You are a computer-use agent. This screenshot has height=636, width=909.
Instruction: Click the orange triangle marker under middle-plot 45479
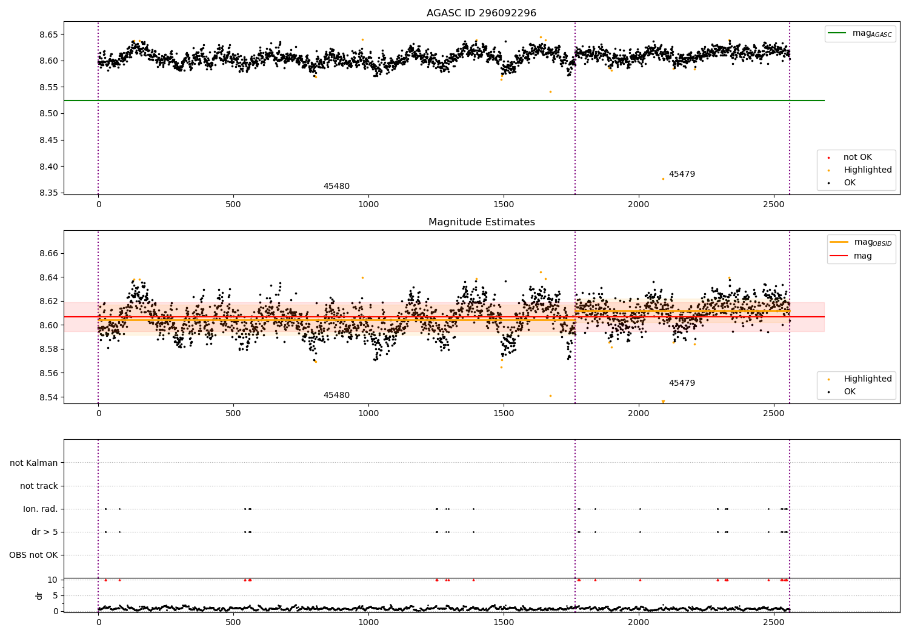[663, 402]
